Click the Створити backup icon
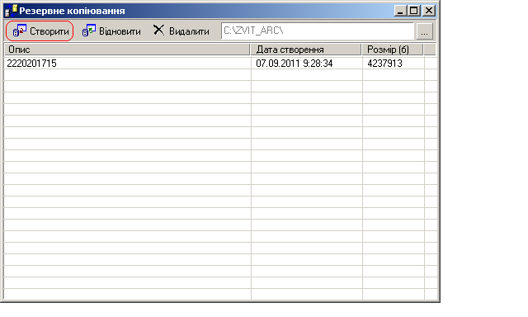The width and height of the screenshot is (528, 317). pos(20,31)
